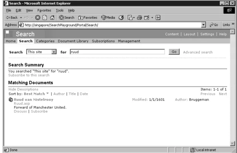The image size is (237, 153).
Task: Click the Discuss link under the result
Action: pos(20,111)
